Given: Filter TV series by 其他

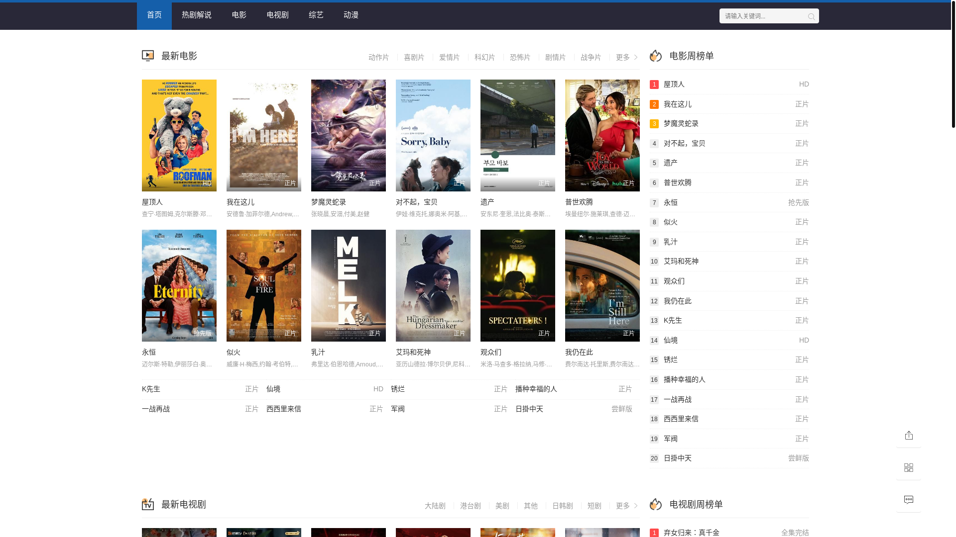Looking at the screenshot, I should (530, 506).
